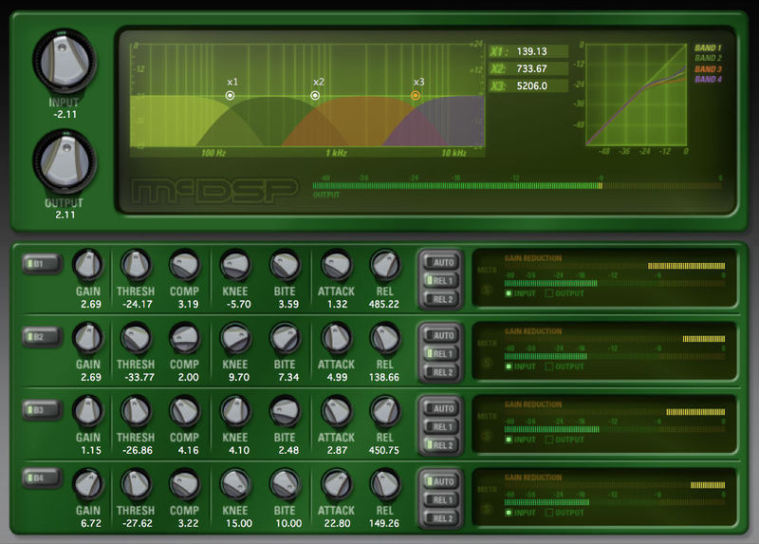The width and height of the screenshot is (759, 544).
Task: Click the Output gain knob
Action: pyautogui.click(x=64, y=161)
